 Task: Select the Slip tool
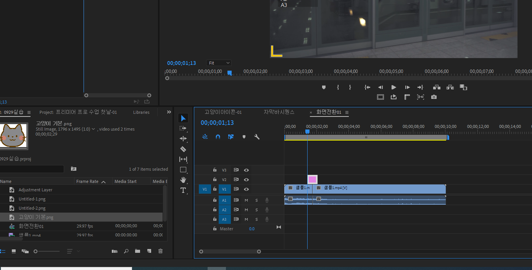tap(183, 159)
